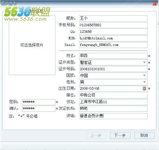Click the 密码 password field
This screenshot has height=150, width=159.
[x=39, y=102]
